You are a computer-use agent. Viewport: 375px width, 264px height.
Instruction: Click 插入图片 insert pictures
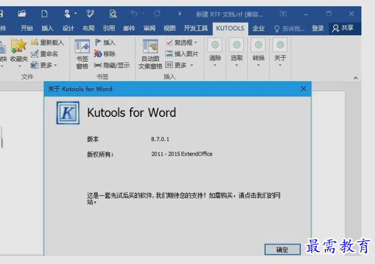(x=182, y=54)
